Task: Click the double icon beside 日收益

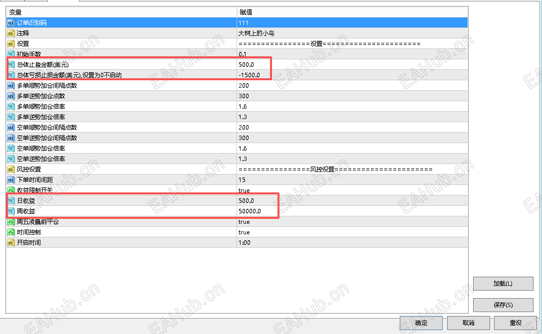Action: coord(10,201)
